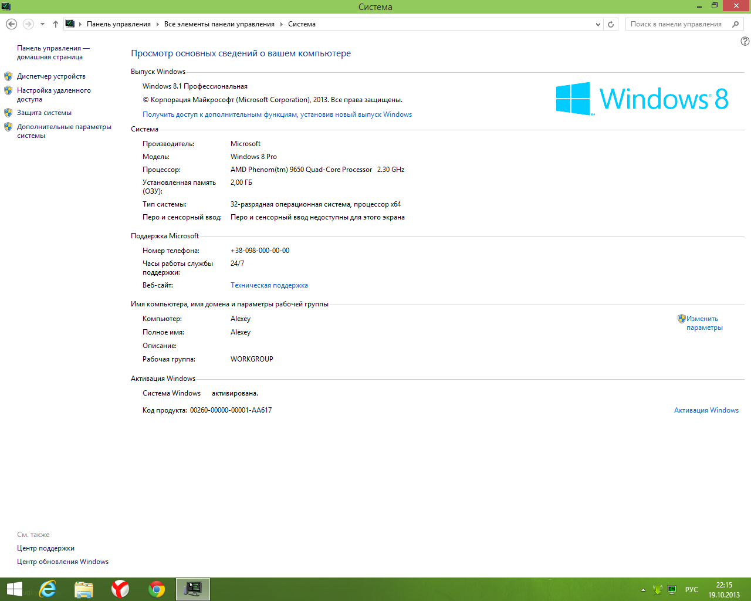Screen dimensions: 751x601
Task: Launch Google Chrome from taskbar
Action: (x=157, y=589)
